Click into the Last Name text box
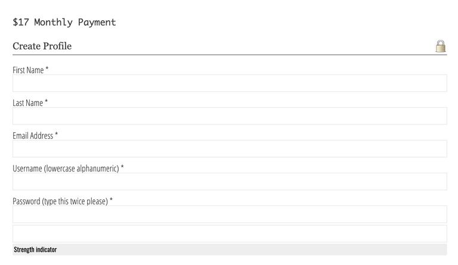 [230, 116]
